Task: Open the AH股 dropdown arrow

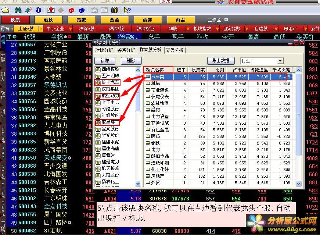Action: coord(188,29)
